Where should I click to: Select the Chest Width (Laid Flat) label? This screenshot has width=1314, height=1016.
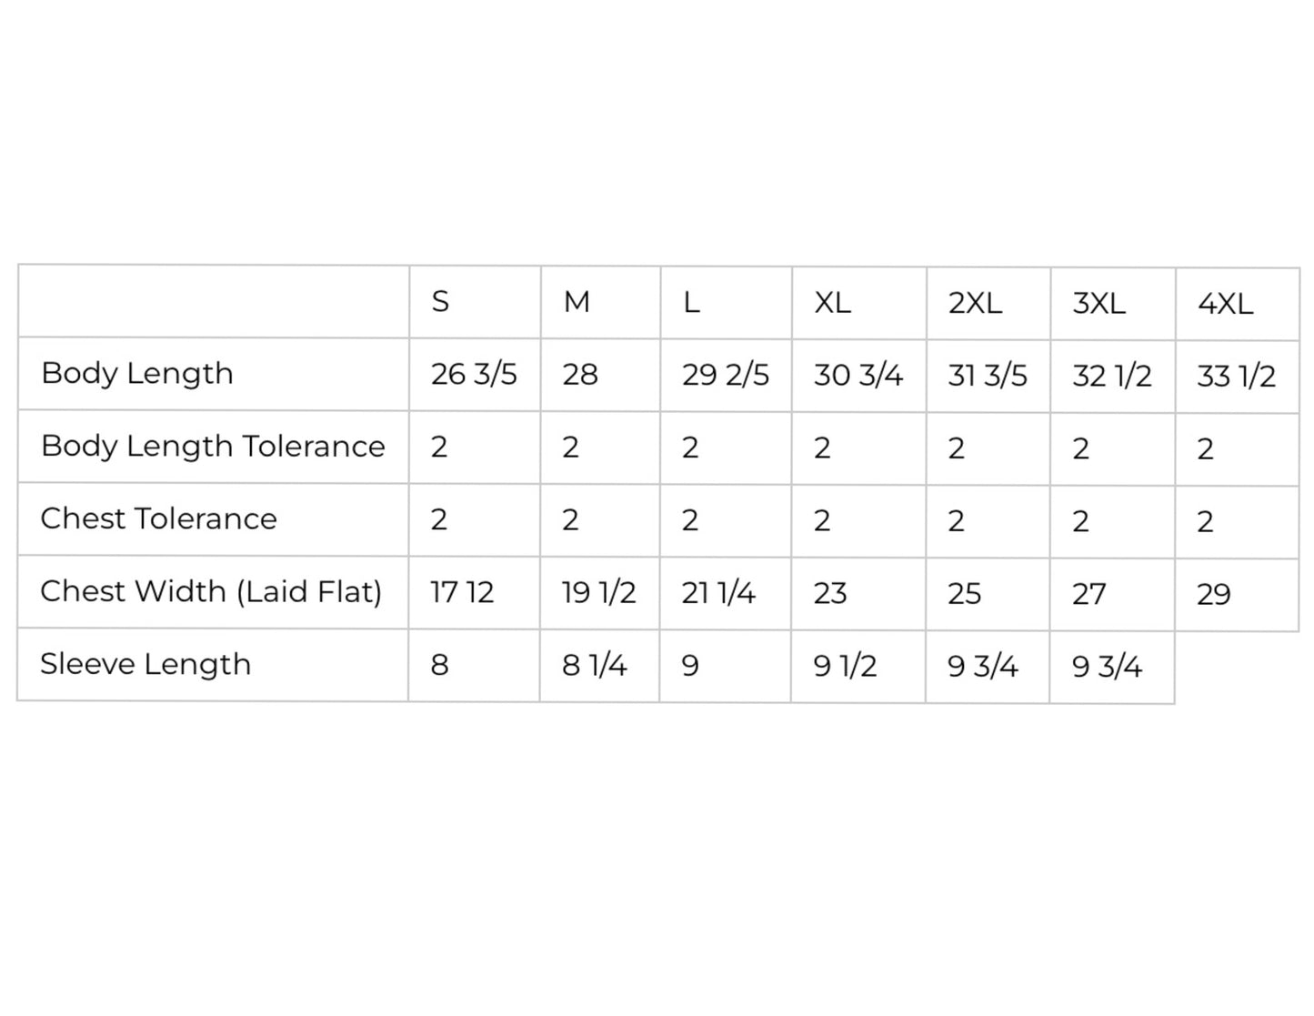point(211,592)
